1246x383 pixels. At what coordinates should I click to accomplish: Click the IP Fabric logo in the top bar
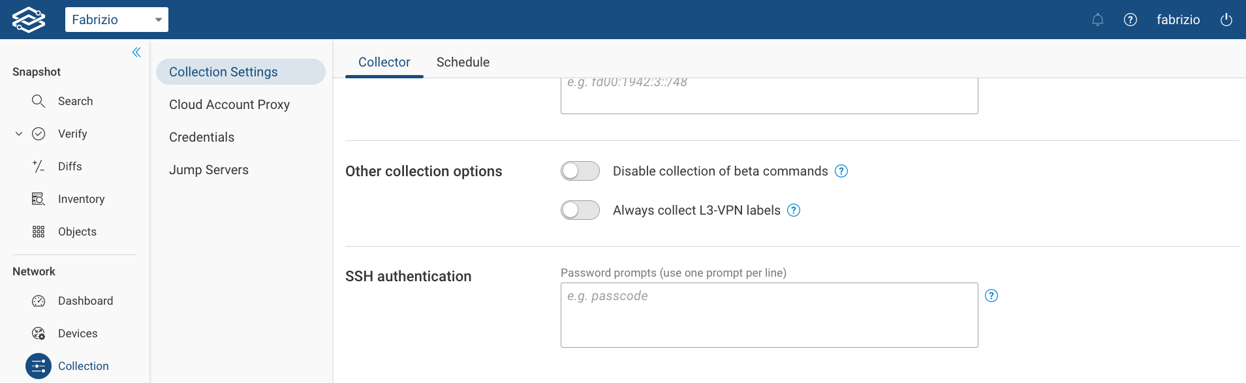[29, 19]
